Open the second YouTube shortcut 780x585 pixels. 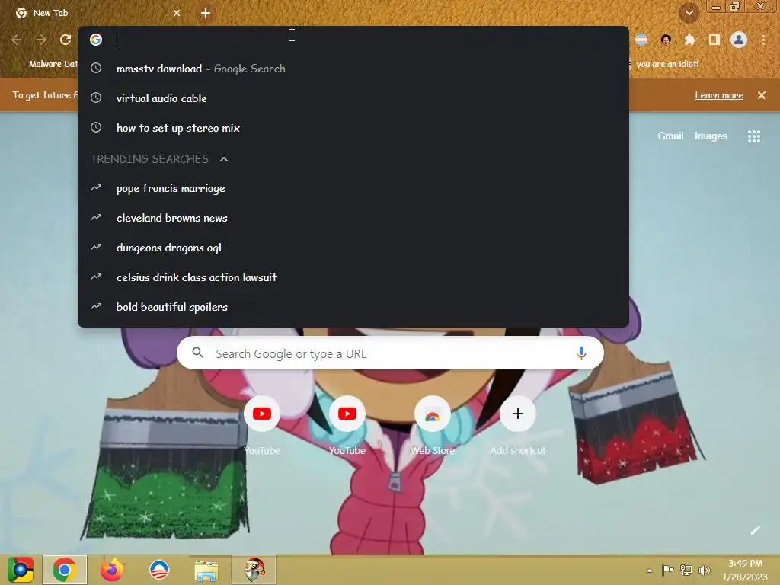tap(347, 414)
